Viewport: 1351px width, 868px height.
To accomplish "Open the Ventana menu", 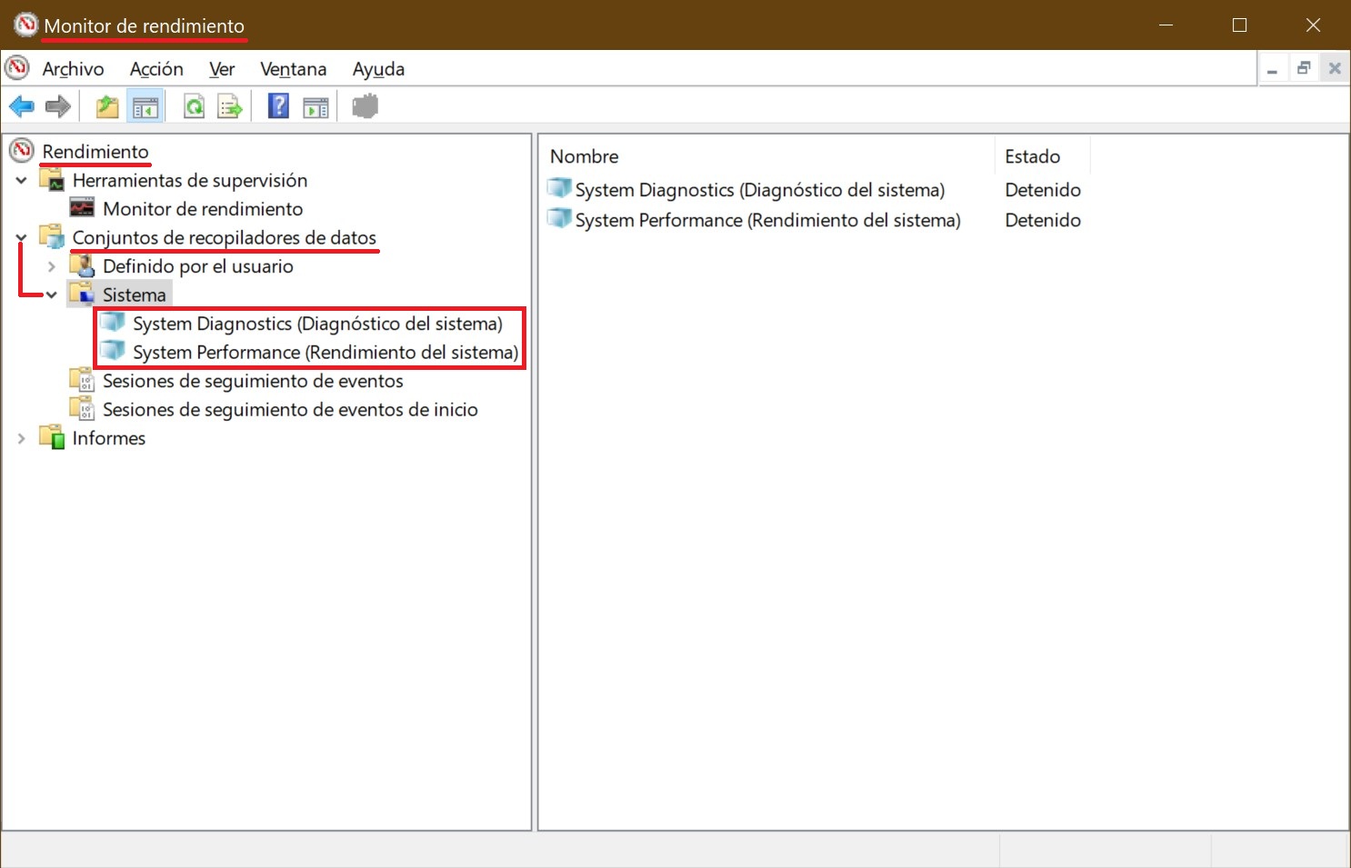I will (293, 69).
